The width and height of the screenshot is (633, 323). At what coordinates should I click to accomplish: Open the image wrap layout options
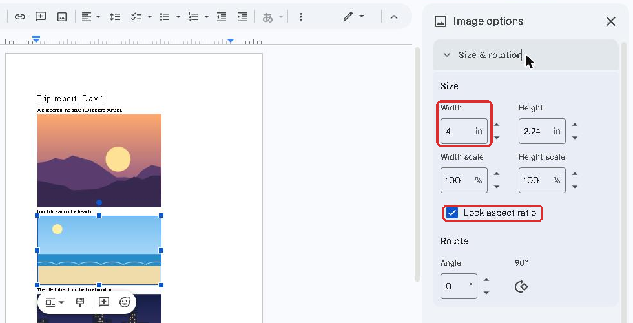coord(54,302)
